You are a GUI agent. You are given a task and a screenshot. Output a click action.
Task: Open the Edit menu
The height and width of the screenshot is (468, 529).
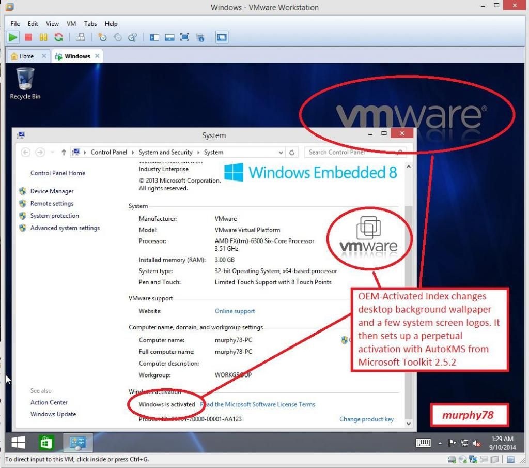point(33,24)
